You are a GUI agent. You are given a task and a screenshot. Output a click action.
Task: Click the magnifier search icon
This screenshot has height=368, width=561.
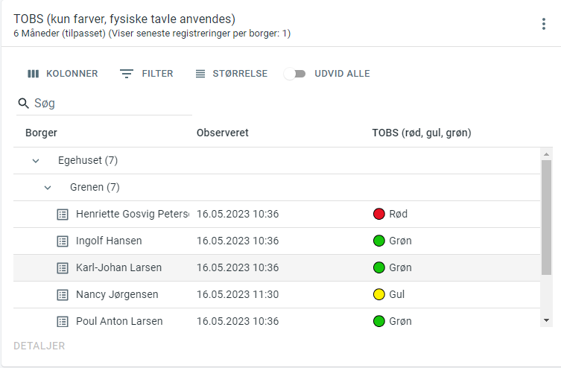click(x=23, y=104)
